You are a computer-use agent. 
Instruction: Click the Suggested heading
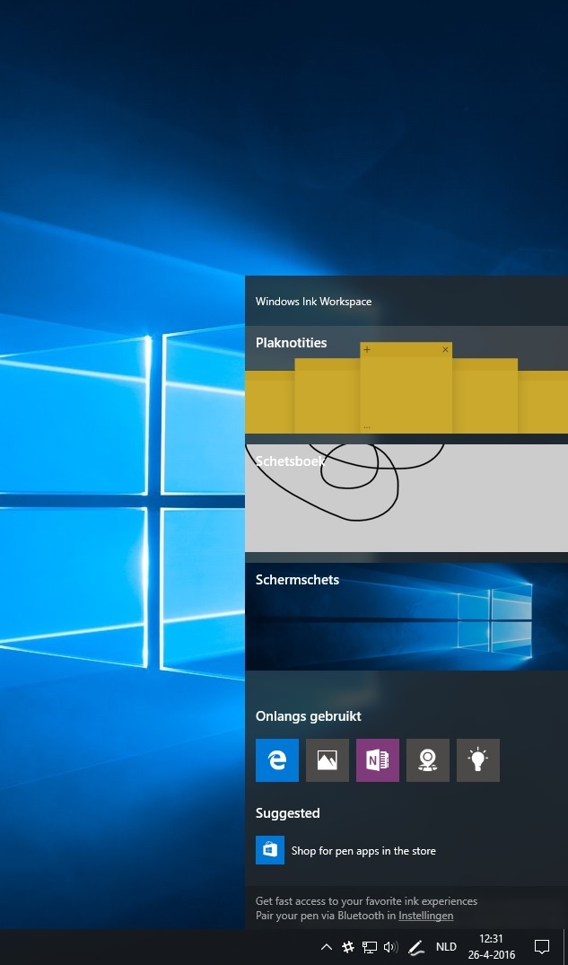[288, 813]
